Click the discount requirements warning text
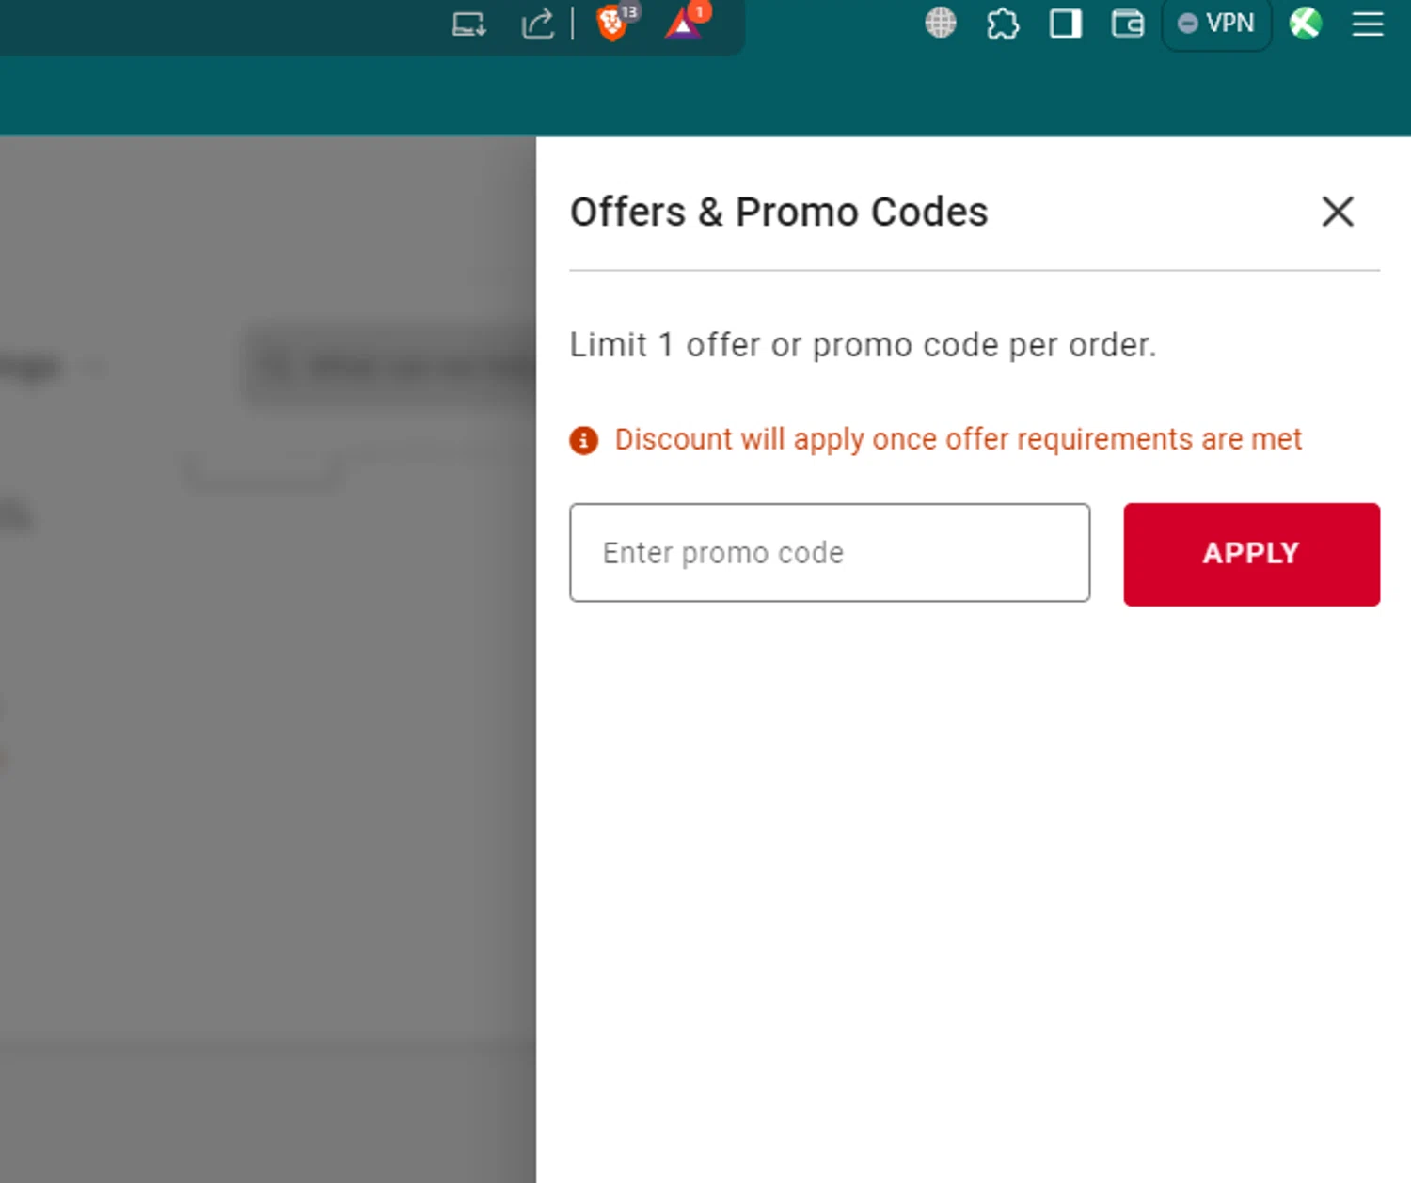Image resolution: width=1411 pixels, height=1183 pixels. 958,439
